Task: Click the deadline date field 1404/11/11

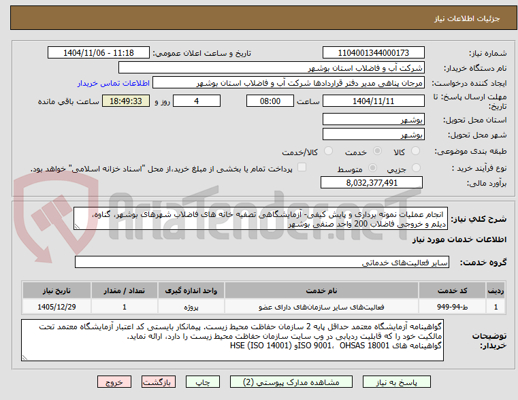Action: pos(373,101)
